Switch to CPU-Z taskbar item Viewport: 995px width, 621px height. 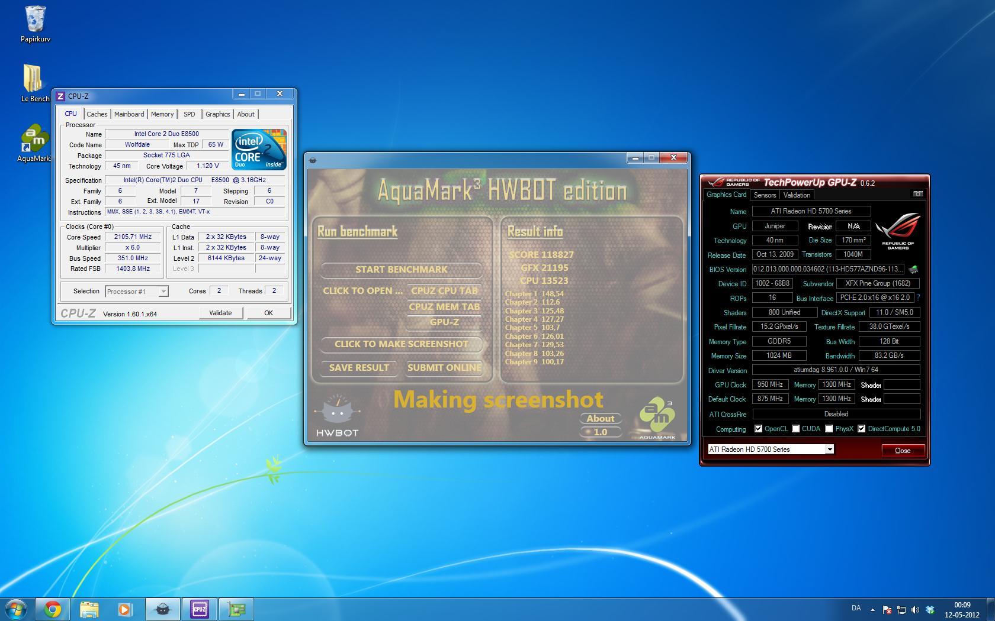[200, 609]
